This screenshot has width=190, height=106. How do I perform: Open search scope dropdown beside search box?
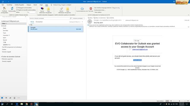(x=78, y=18)
